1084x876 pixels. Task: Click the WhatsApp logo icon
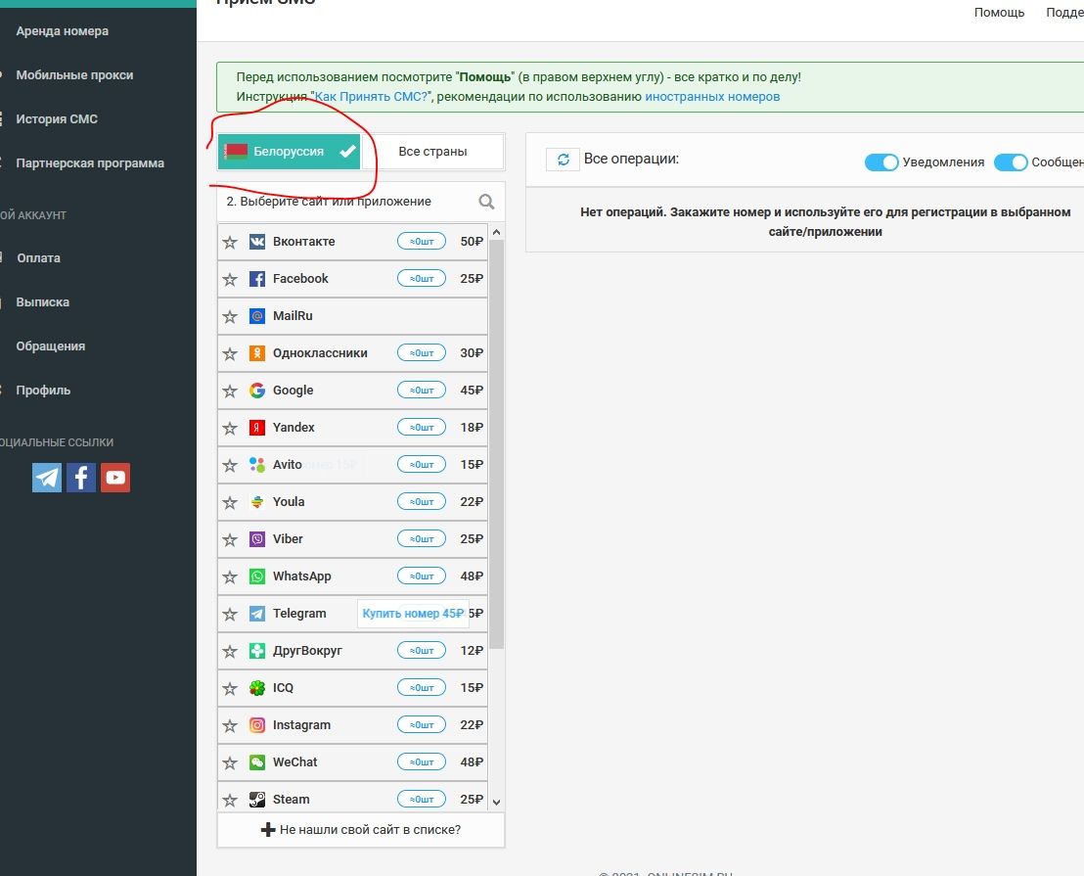point(257,576)
